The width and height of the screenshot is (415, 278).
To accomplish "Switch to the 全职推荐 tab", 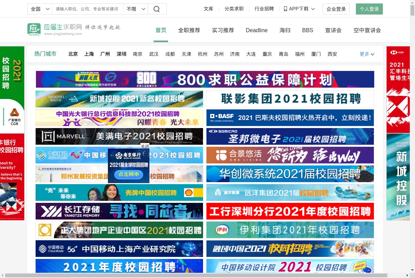I will pyautogui.click(x=189, y=30).
